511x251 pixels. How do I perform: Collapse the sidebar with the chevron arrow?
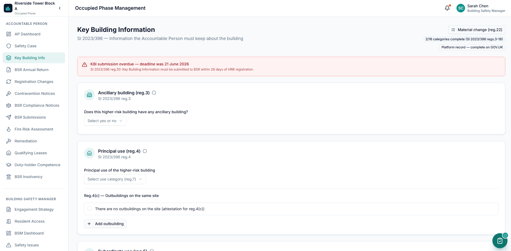point(60,8)
